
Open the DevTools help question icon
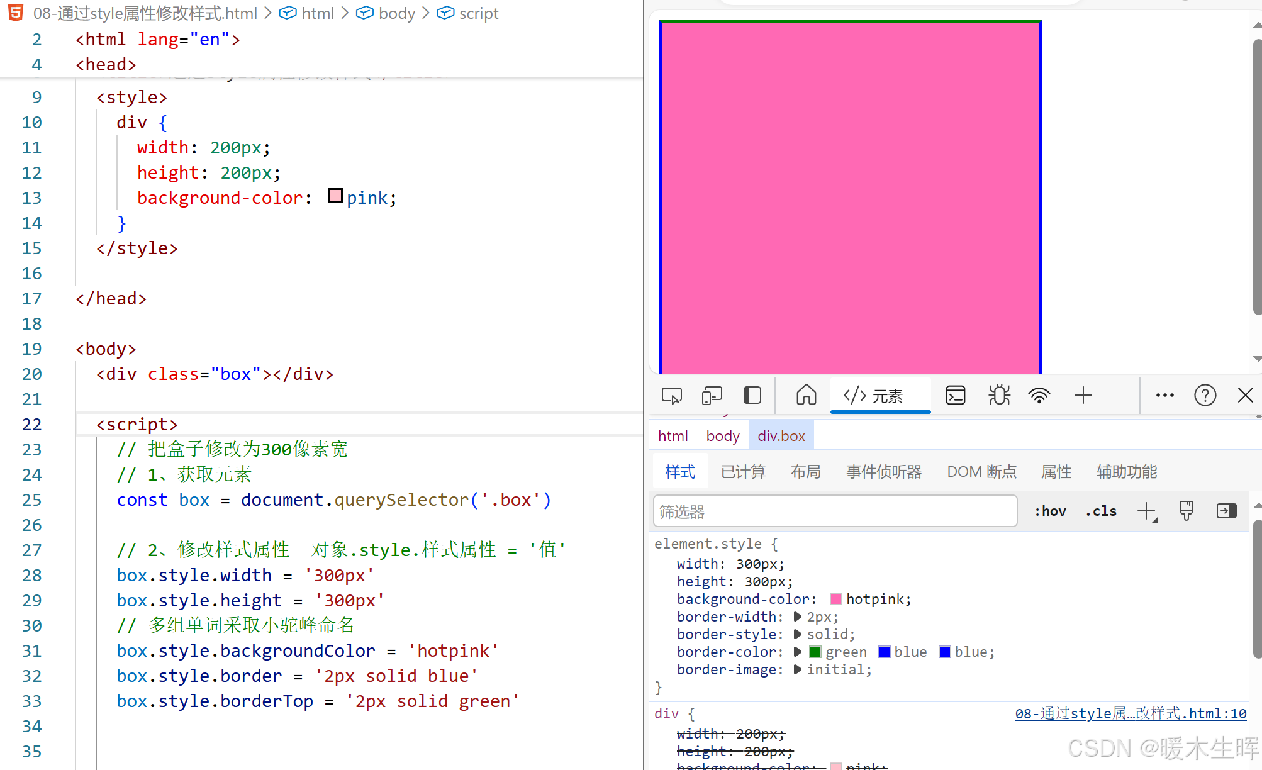click(1205, 396)
